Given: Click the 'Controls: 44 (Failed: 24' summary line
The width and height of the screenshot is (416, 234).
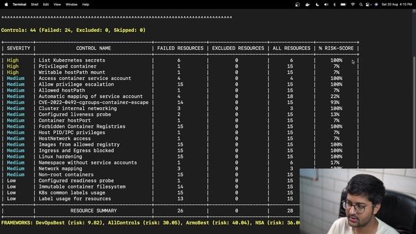Looking at the screenshot, I should [73, 31].
